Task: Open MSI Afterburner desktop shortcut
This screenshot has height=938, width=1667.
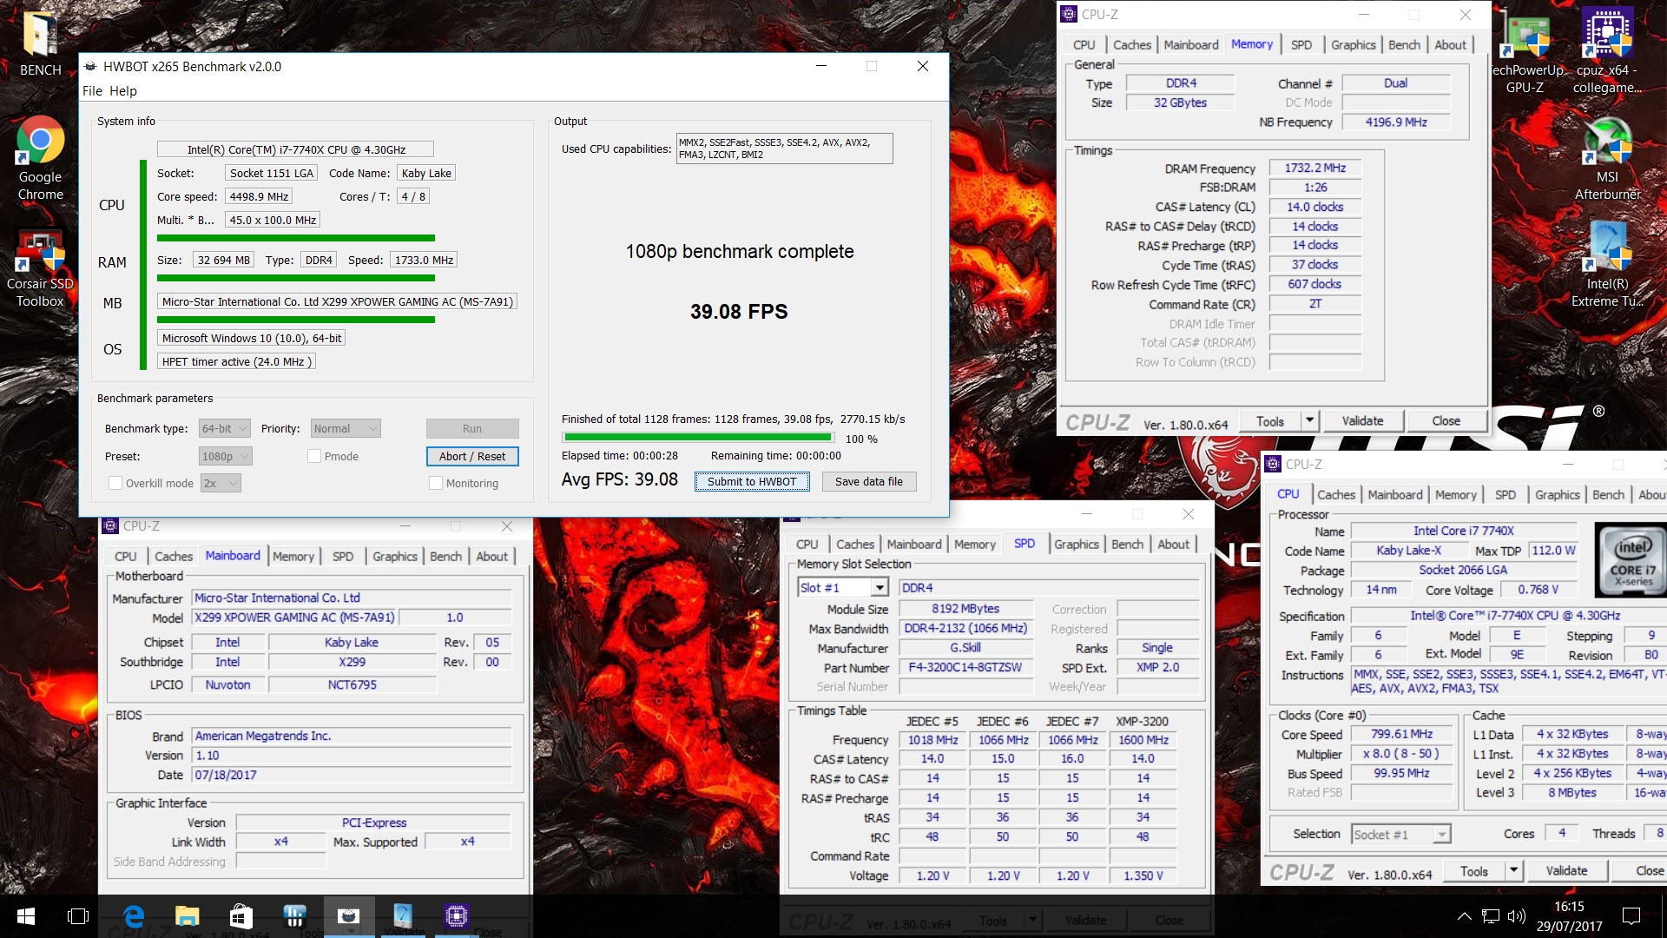Action: [1607, 161]
